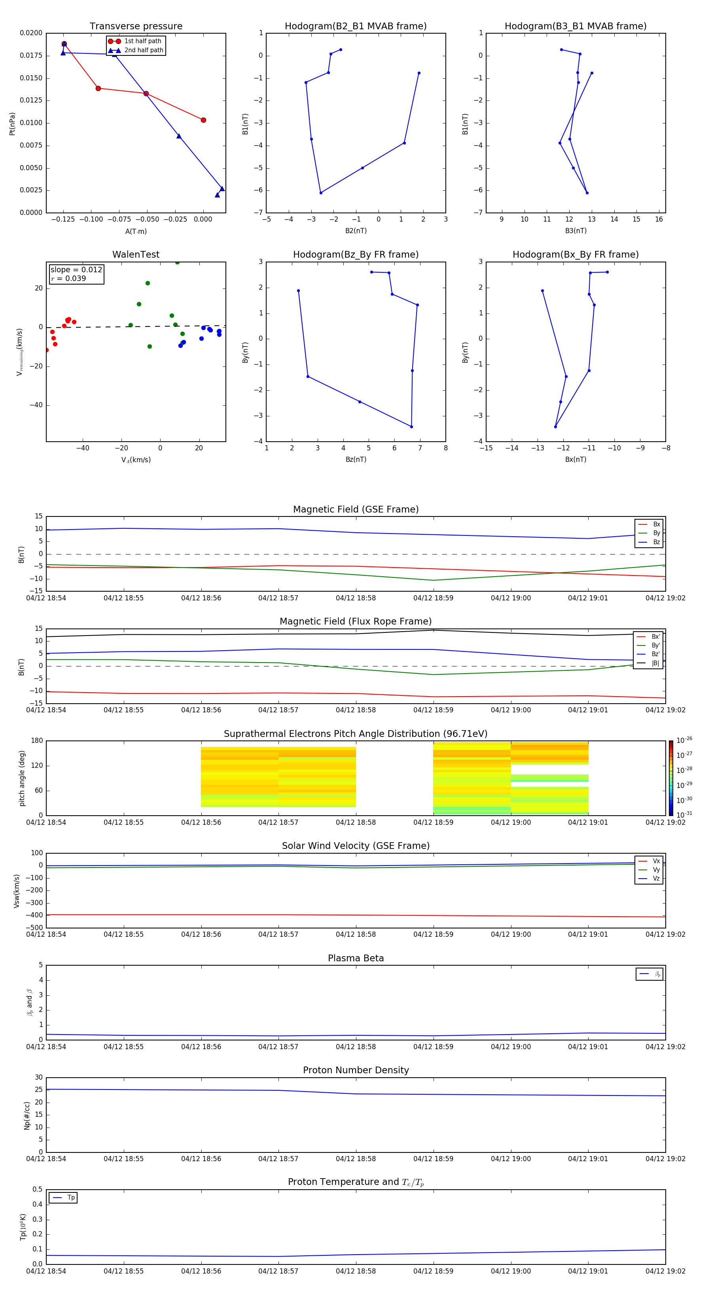The width and height of the screenshot is (712, 1306).
Task: Click the pitch angle distribution colorbar
Action: pyautogui.click(x=671, y=778)
